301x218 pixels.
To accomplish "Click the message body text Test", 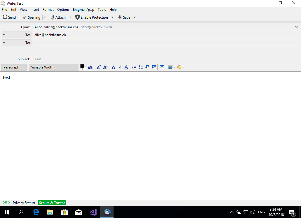I will (6, 78).
